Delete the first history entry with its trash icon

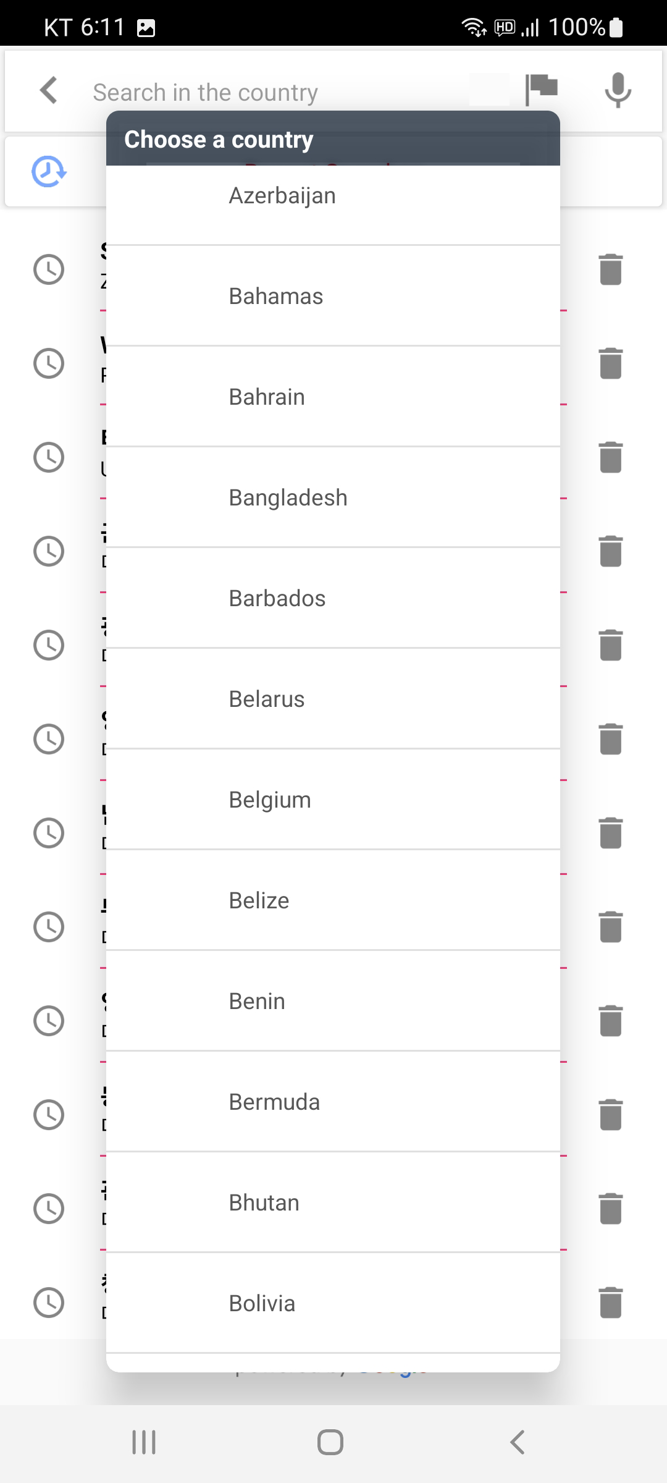[611, 269]
